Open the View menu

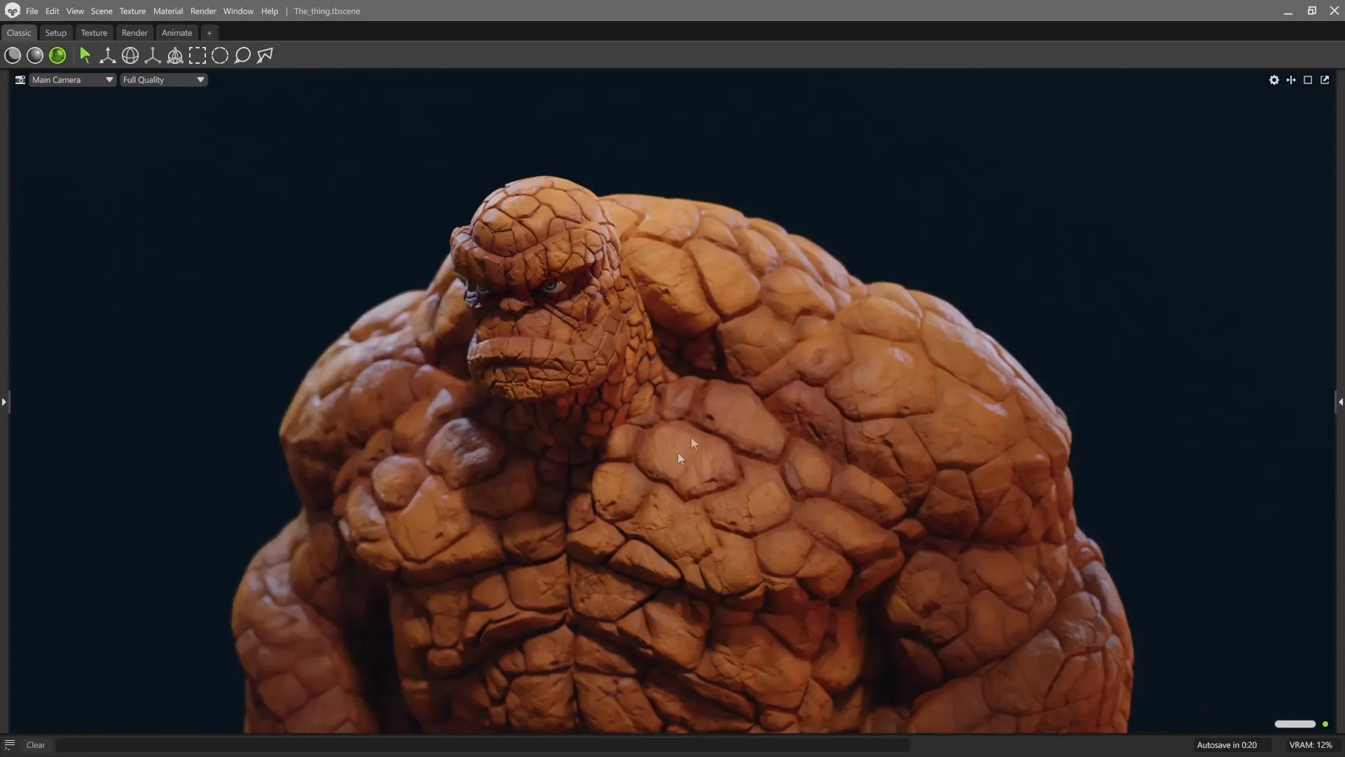pos(75,11)
